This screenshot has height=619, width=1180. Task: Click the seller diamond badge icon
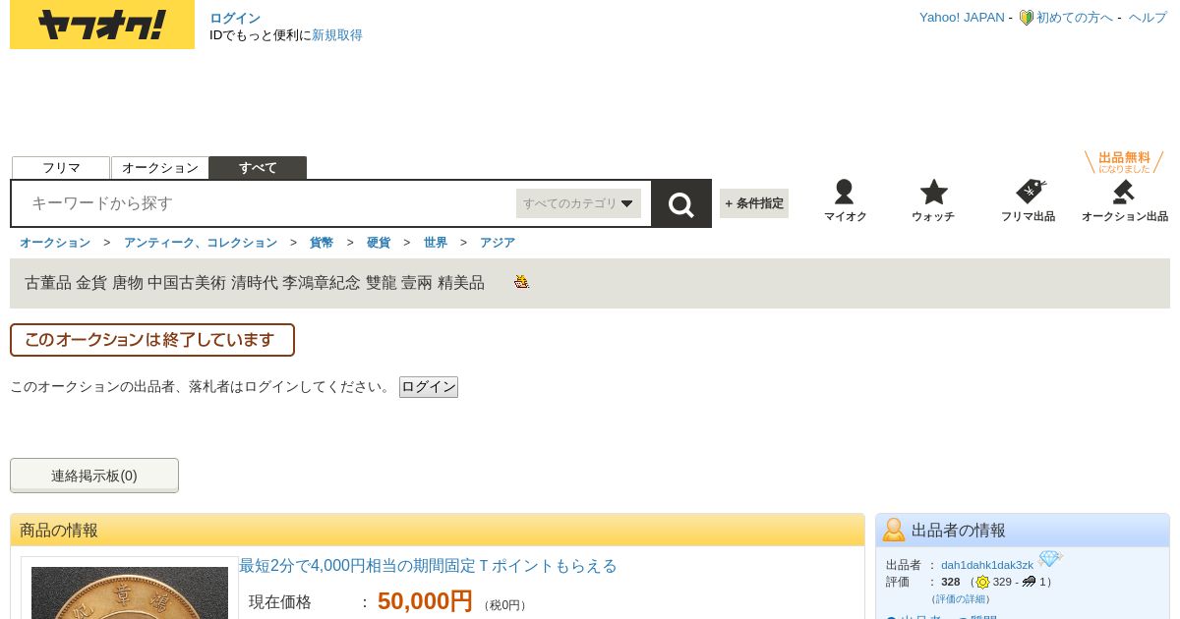(1050, 559)
